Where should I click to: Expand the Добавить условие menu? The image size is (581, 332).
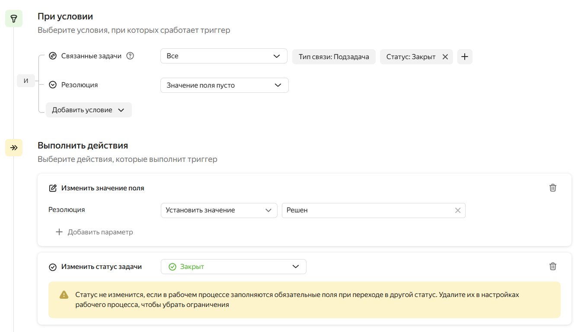click(x=89, y=110)
